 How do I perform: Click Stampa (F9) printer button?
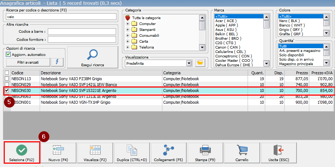tap(205, 153)
